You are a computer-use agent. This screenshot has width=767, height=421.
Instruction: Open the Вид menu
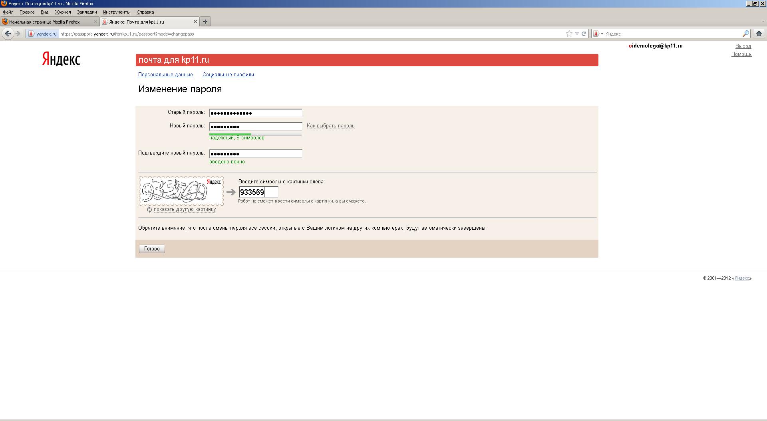click(x=44, y=12)
